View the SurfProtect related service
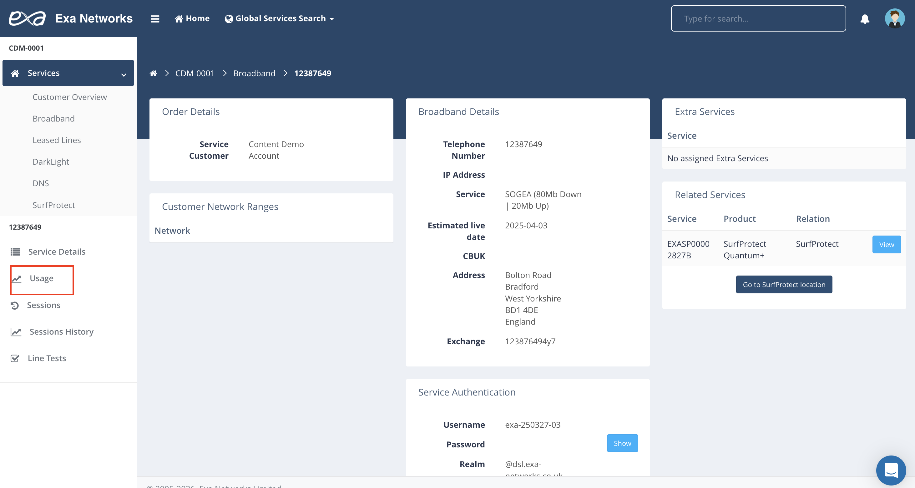The image size is (915, 488). coord(886,245)
